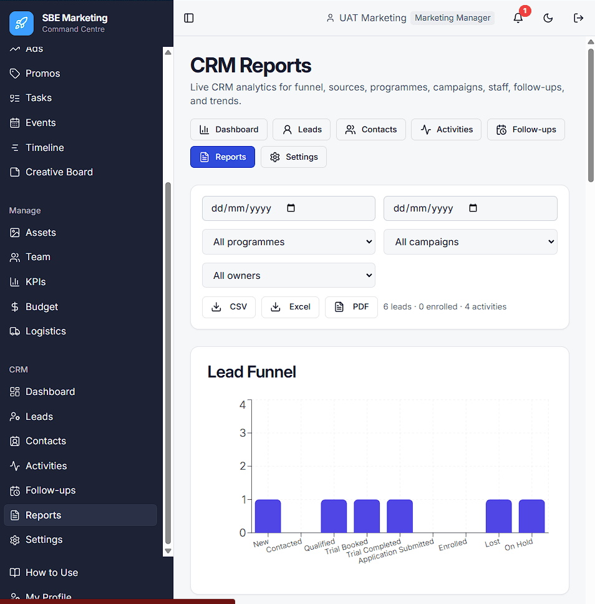Switch to Contacts tab

click(x=371, y=129)
